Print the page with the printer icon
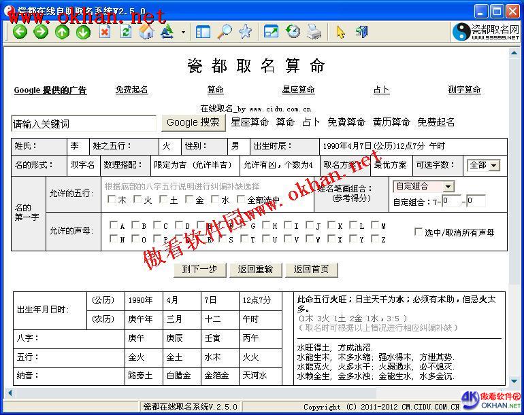 coord(314,32)
